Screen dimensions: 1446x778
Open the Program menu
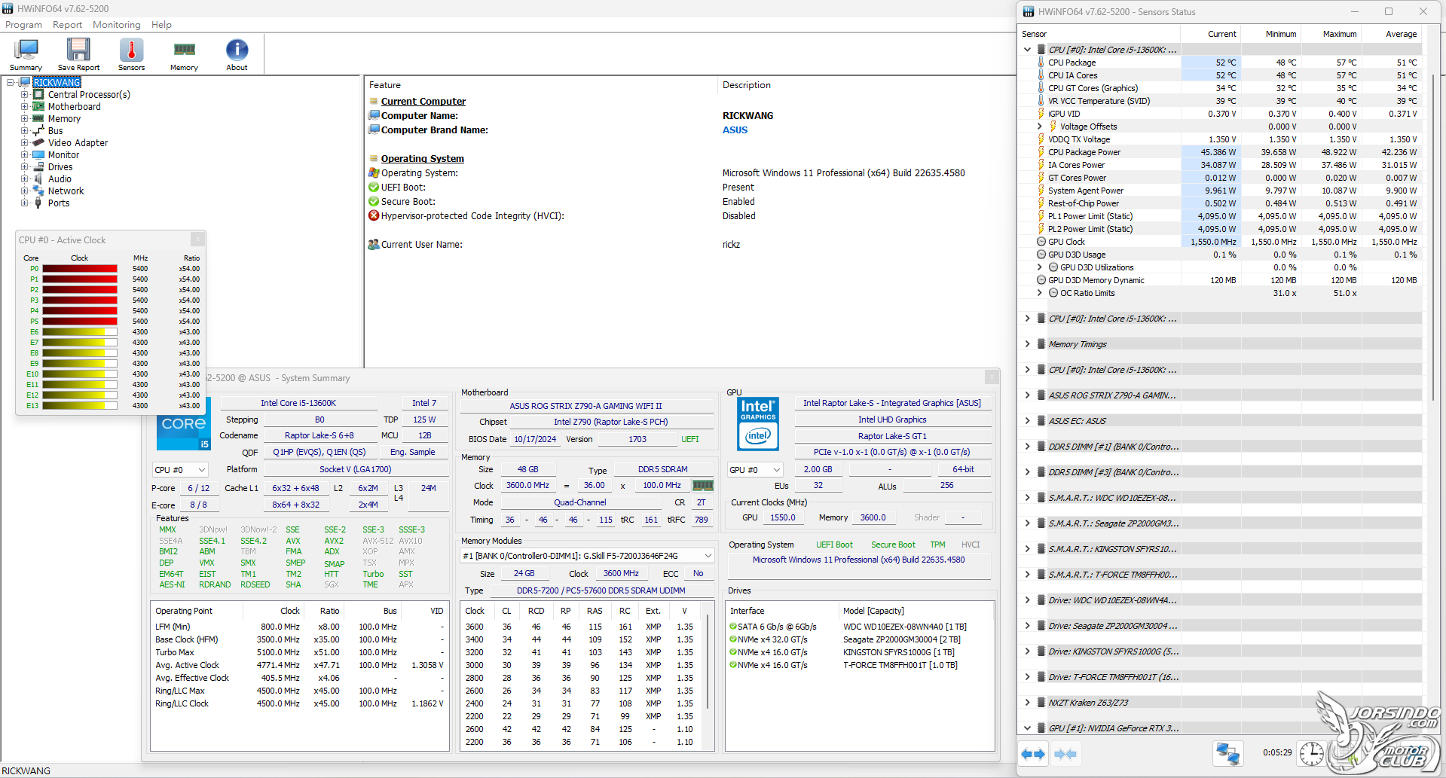(x=23, y=25)
